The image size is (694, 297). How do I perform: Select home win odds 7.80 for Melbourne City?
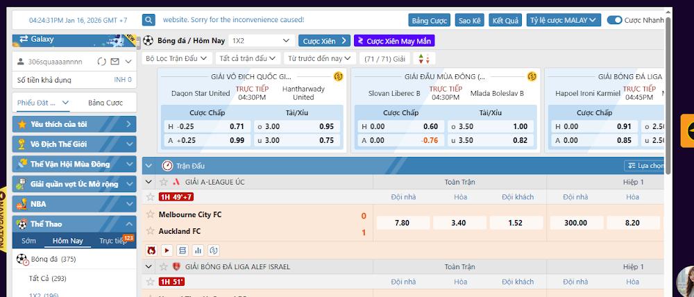pos(402,223)
